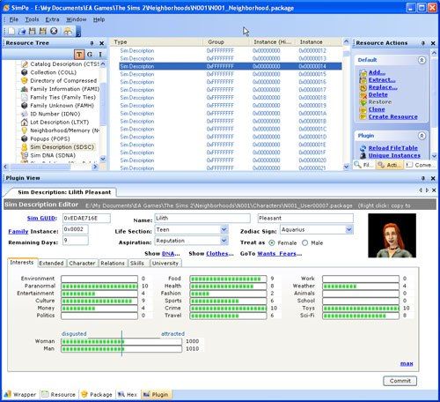Collapse the Default actions group
The image size is (440, 402).
pos(422,60)
